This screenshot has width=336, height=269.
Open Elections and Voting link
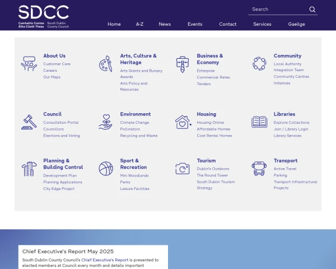[62, 136]
